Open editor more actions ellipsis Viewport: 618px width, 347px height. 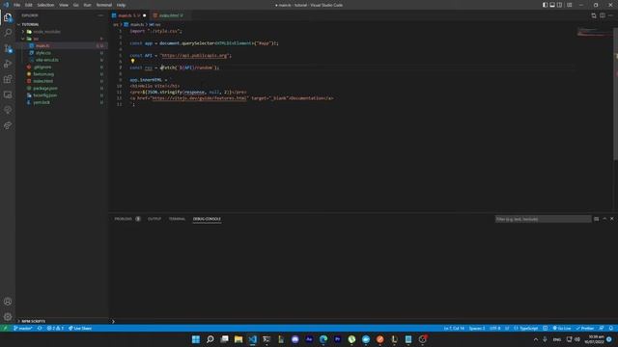pyautogui.click(x=610, y=15)
